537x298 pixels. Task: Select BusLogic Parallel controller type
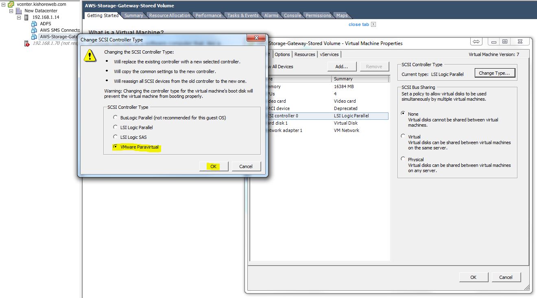tap(116, 118)
